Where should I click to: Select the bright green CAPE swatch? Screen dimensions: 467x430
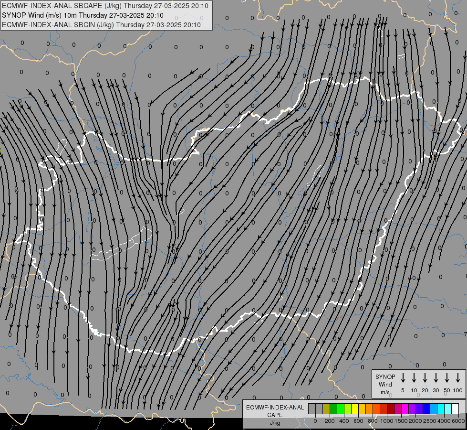(x=341, y=408)
